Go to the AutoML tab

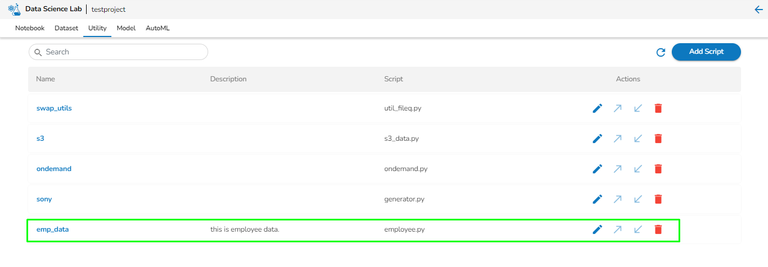coord(158,28)
